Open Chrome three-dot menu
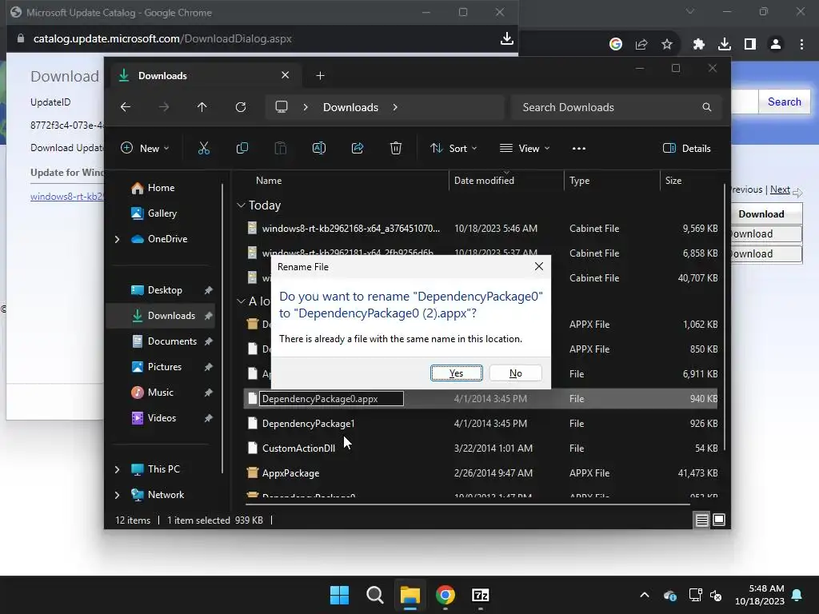 [801, 45]
